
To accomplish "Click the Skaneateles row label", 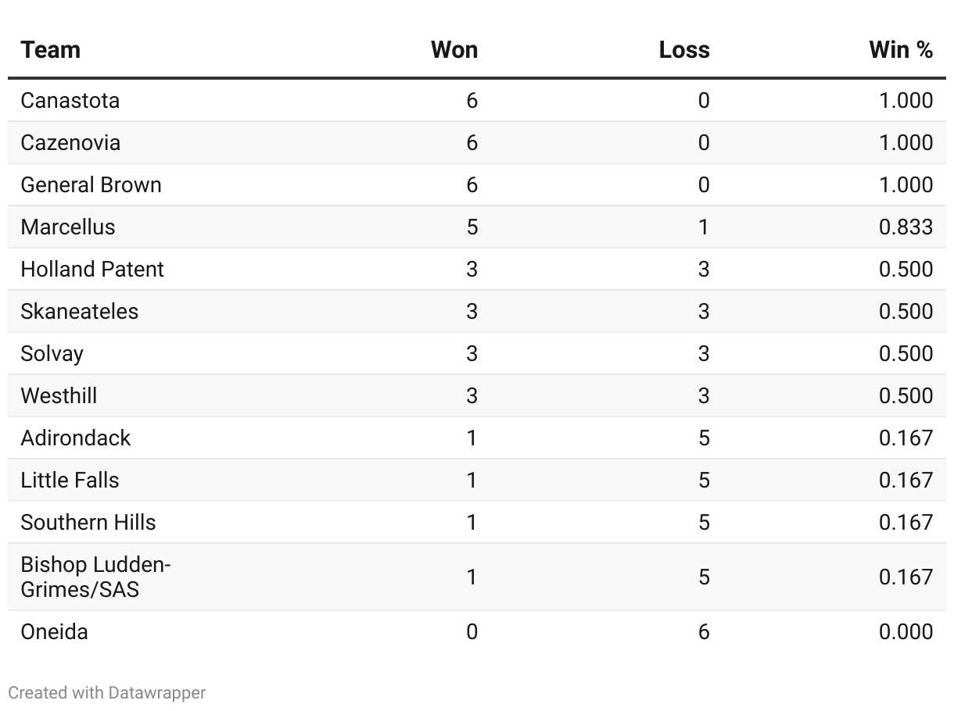I will (x=79, y=311).
